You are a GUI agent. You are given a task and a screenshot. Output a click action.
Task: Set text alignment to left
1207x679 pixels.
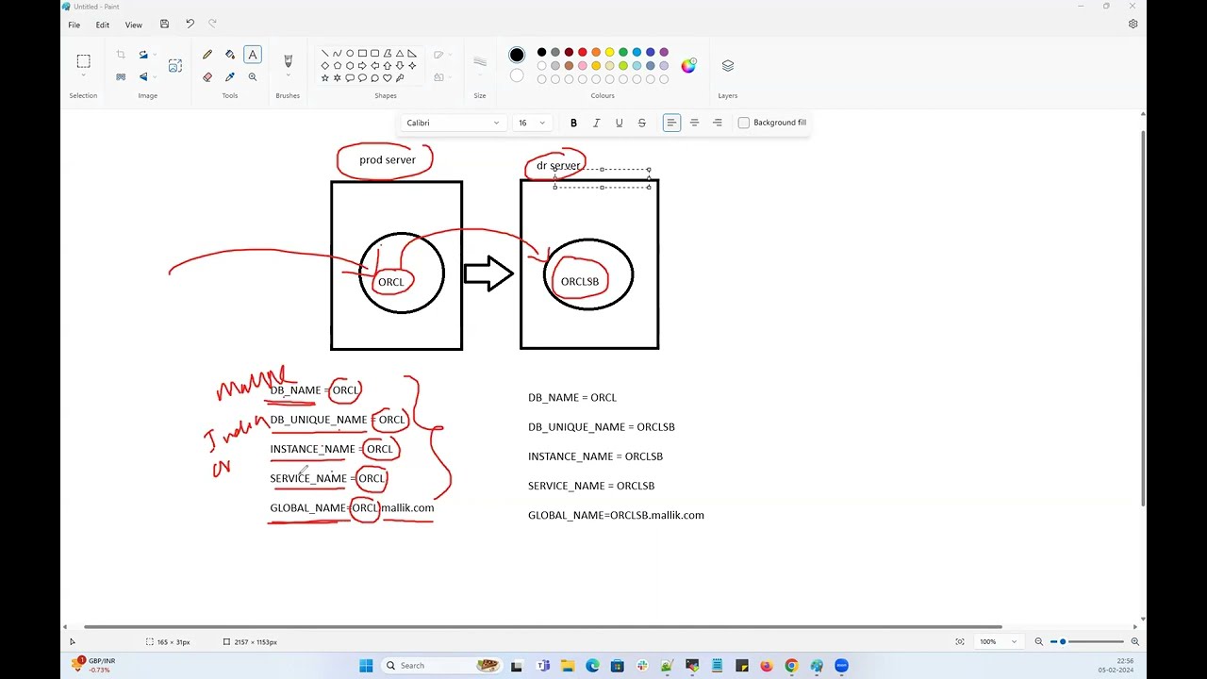click(671, 123)
